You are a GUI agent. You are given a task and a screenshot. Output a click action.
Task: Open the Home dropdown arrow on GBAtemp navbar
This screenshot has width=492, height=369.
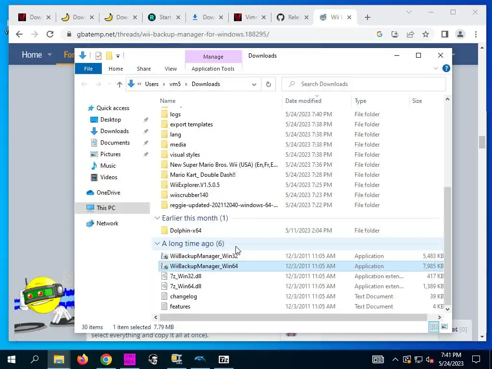click(49, 55)
